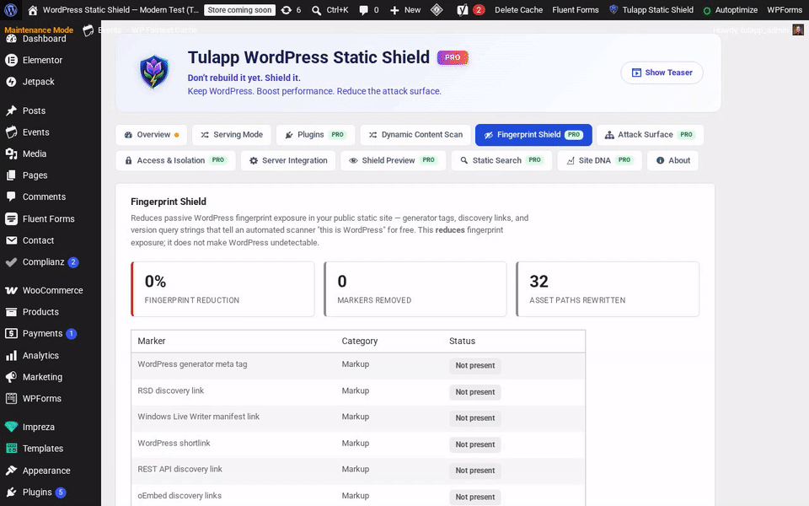Screen dimensions: 809x506
Task: Click the Contact envelope icon in sidebar
Action: pyautogui.click(x=11, y=240)
